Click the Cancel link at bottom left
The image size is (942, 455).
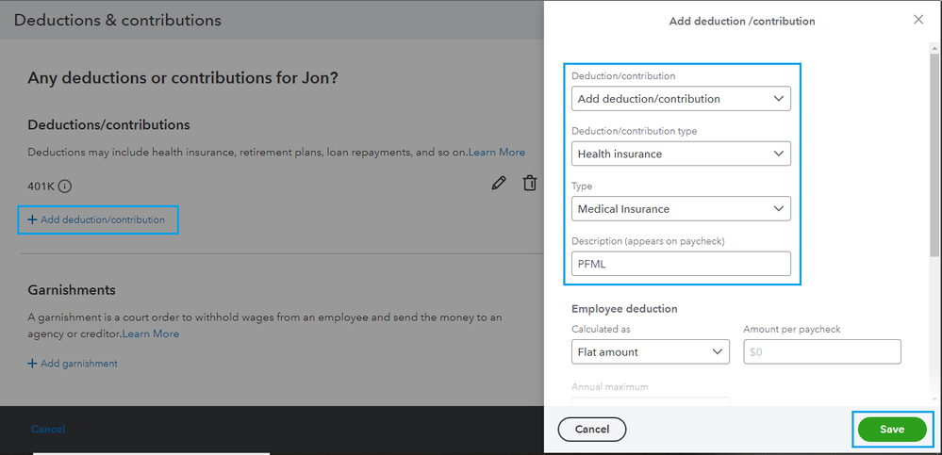coord(48,430)
